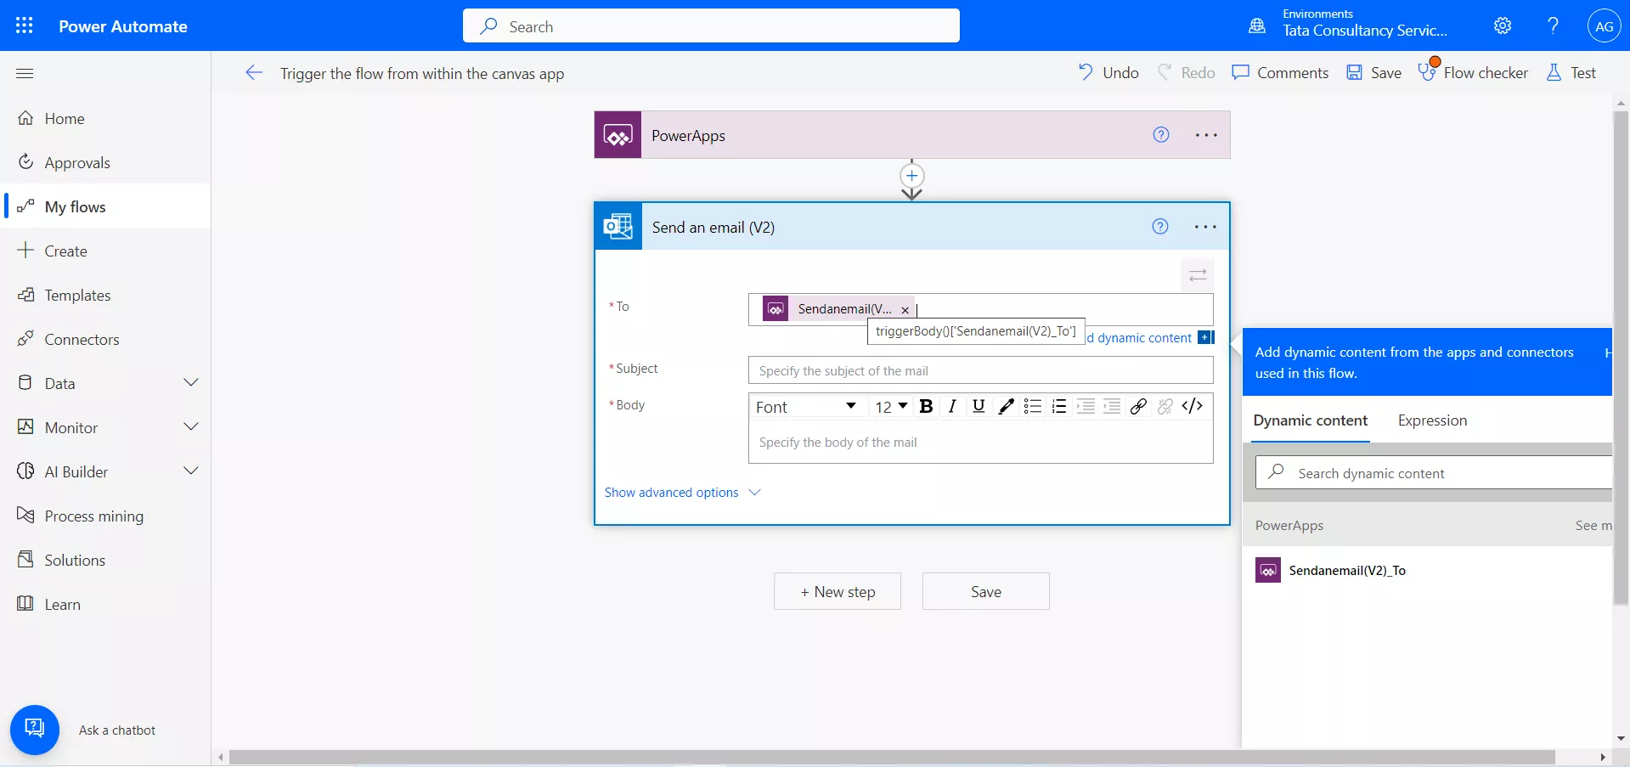Open the font size 12 dropdown
The image size is (1630, 767).
(x=891, y=407)
